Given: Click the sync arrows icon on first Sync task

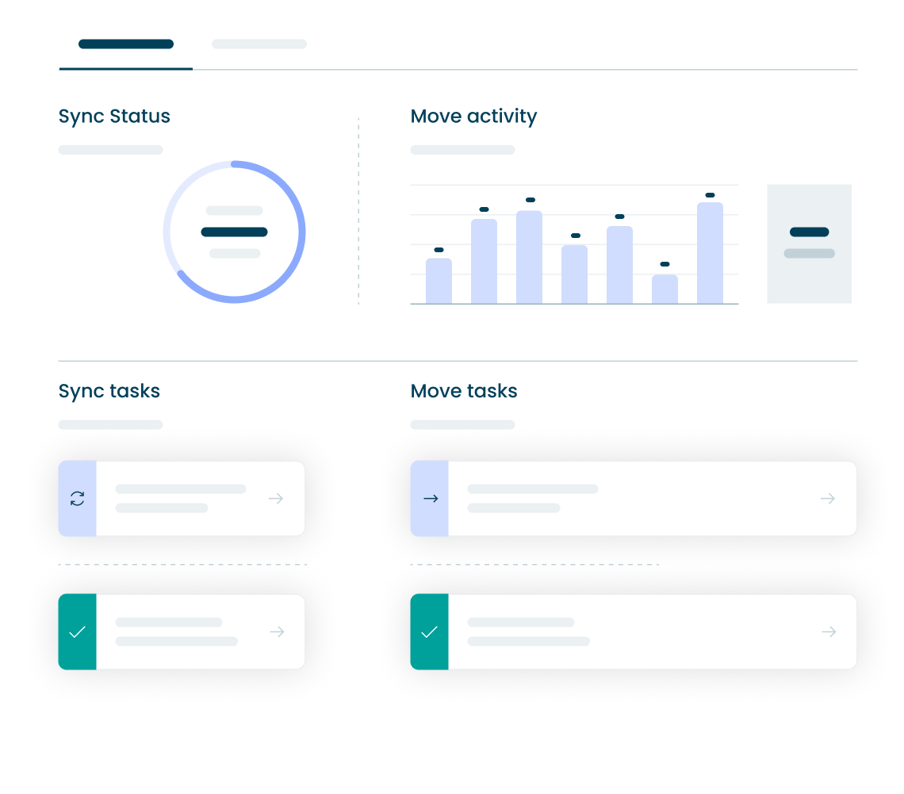Looking at the screenshot, I should (77, 498).
